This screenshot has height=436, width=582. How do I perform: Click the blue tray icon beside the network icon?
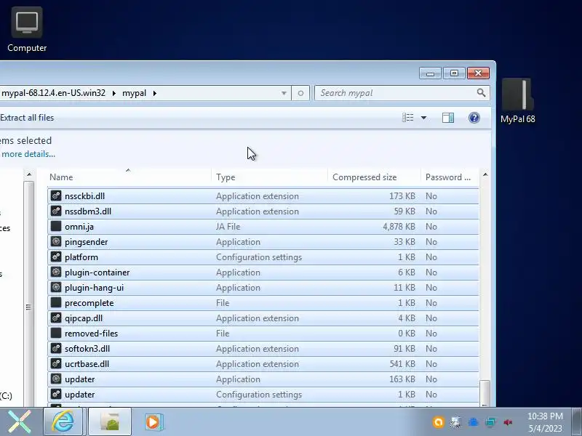click(x=473, y=422)
